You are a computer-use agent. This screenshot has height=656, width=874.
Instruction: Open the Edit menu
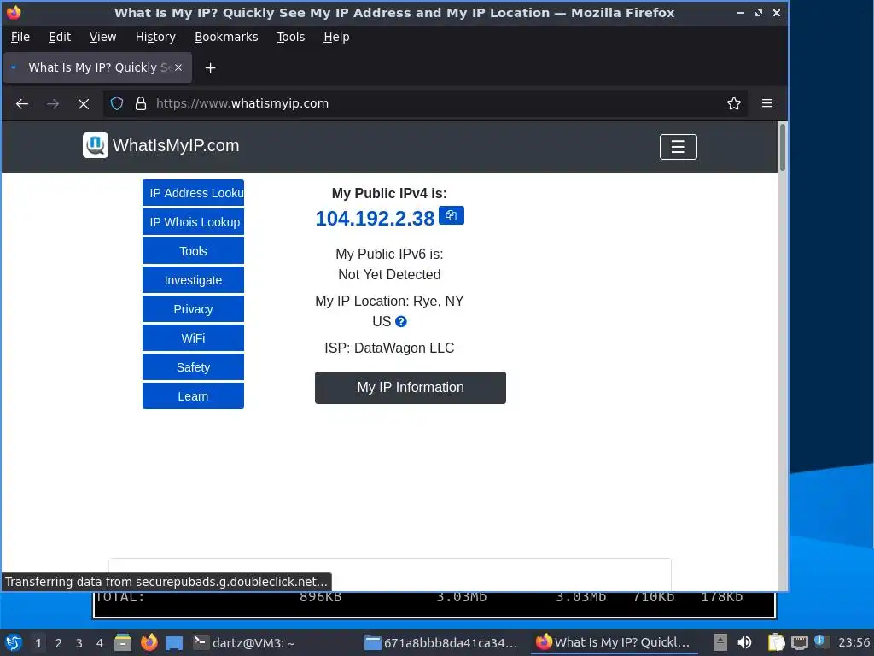pyautogui.click(x=60, y=37)
